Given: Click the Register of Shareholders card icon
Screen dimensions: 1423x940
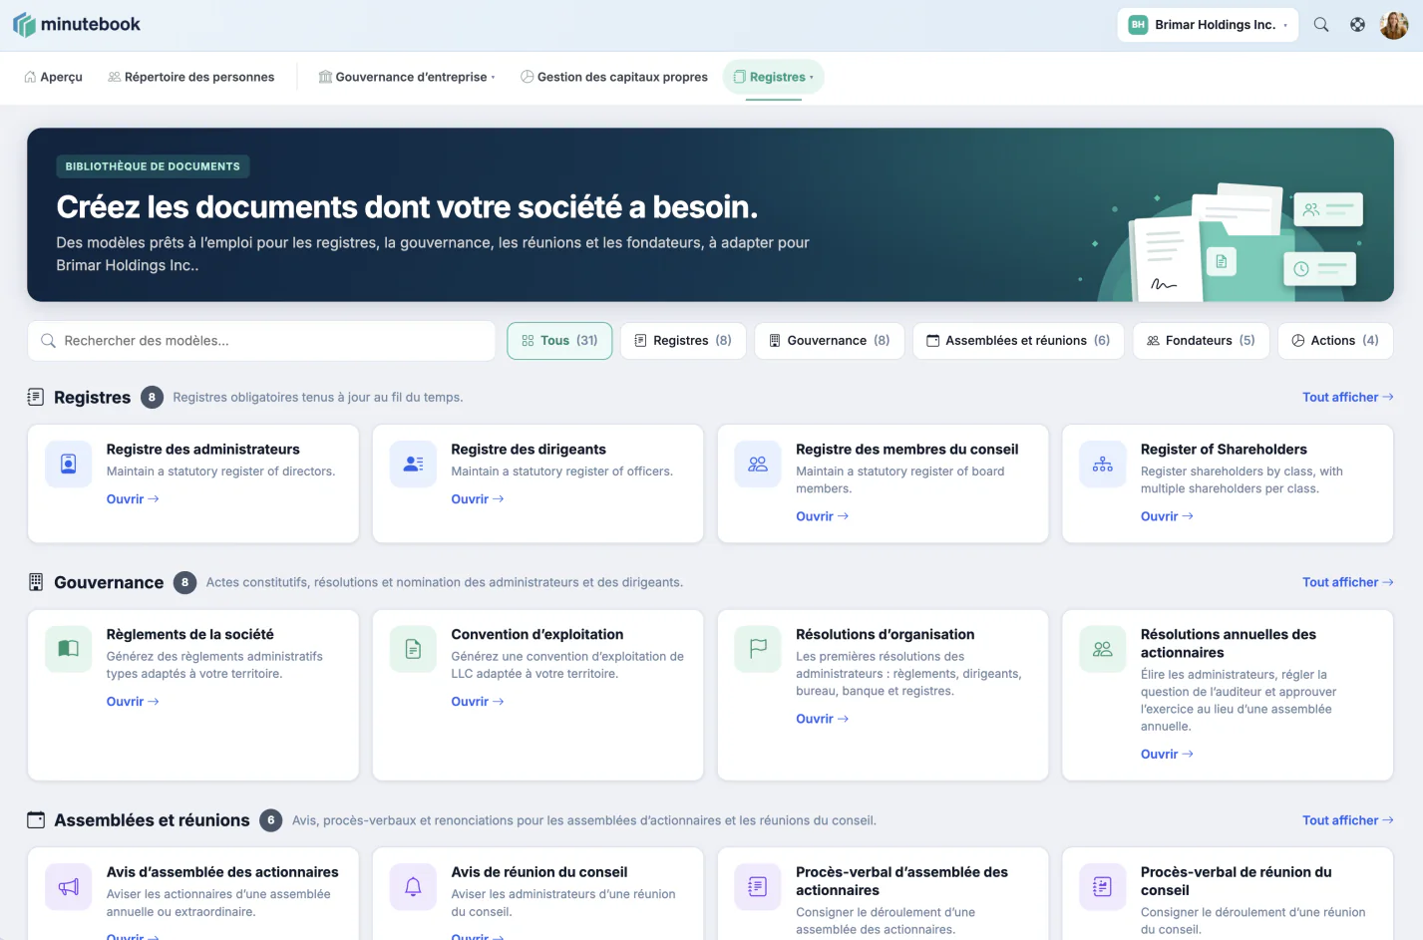Looking at the screenshot, I should point(1103,465).
